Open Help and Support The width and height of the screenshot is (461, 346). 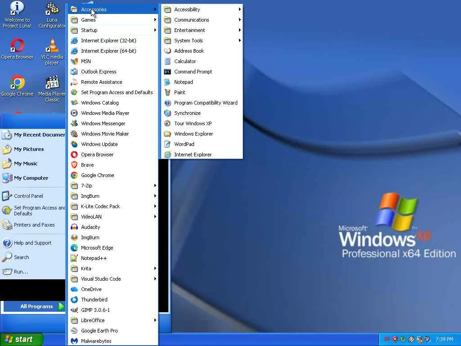[x=33, y=243]
